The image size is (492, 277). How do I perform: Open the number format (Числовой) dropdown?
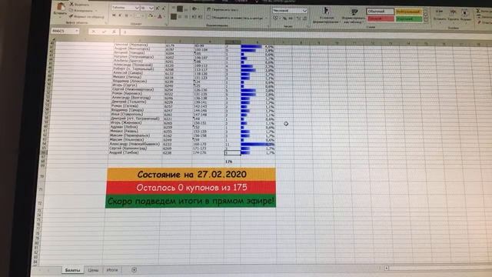304,11
